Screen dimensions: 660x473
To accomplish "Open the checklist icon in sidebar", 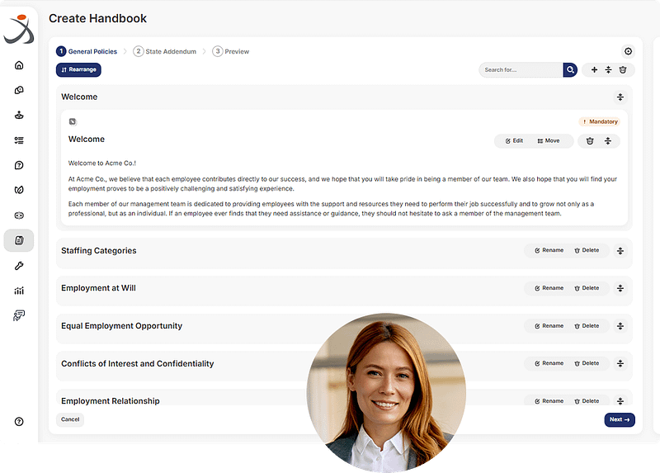I will (19, 140).
